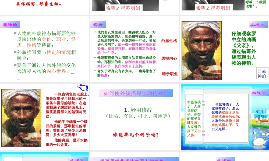Click the red text 具体描写，形象生动。
The image size is (269, 161).
coord(39,4)
